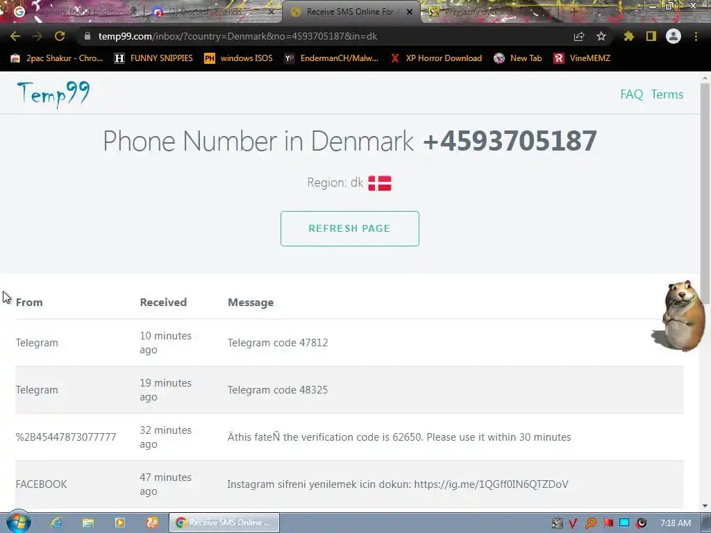Open the FUNNY SNIPPIES bookmark
Viewport: 711px width, 533px height.
[153, 58]
